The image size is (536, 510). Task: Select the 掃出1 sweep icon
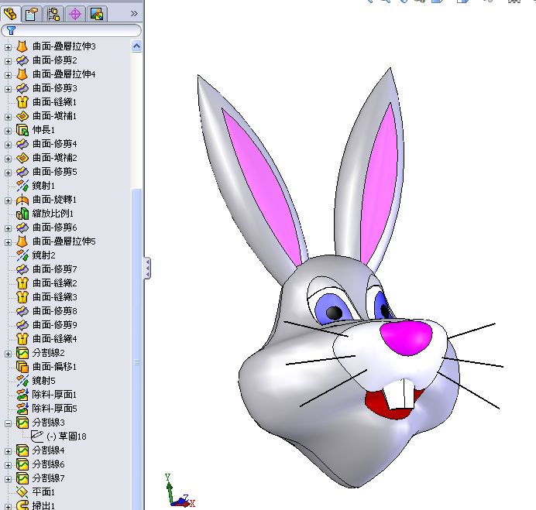point(22,505)
